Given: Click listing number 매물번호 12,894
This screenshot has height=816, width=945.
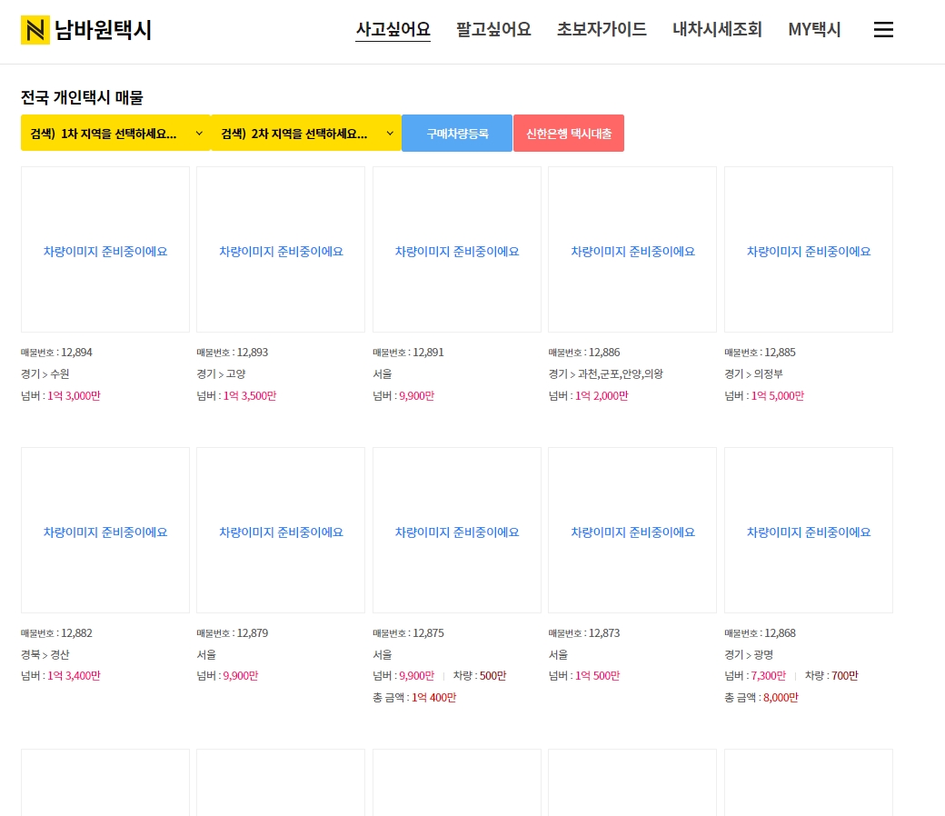Looking at the screenshot, I should click(x=56, y=352).
